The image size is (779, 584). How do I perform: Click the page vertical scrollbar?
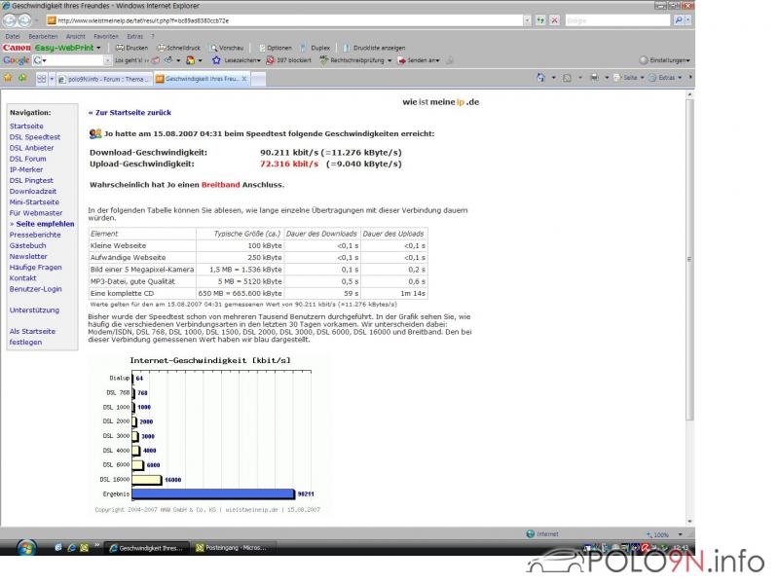(689, 259)
